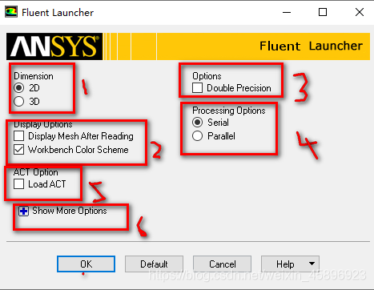Minimize the Fluent Launcher window
374x290 pixels.
[x=287, y=12]
